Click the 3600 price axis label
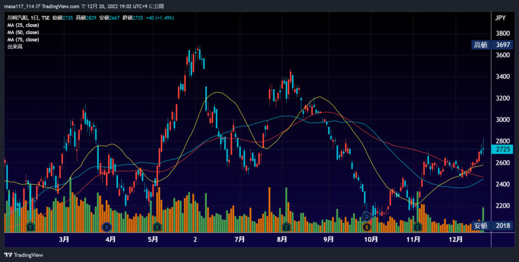519x262 pixels. (x=503, y=55)
